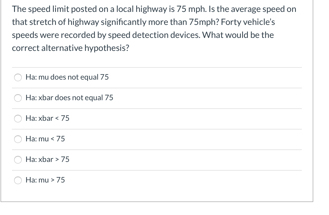Select the radio button for 'Ha: xbar > 75'
Image resolution: width=329 pixels, height=215 pixels.
pyautogui.click(x=18, y=160)
